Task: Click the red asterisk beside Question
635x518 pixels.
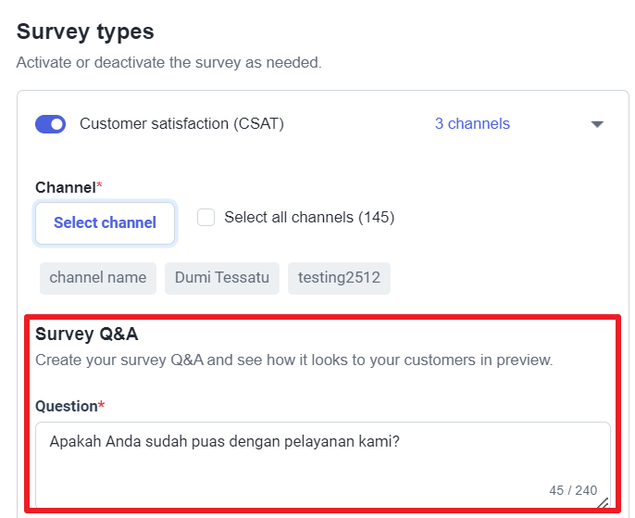Action: coord(101,406)
